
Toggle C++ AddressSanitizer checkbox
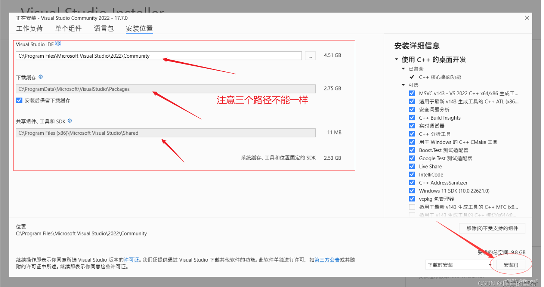pyautogui.click(x=412, y=183)
